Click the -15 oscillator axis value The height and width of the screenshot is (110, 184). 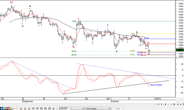tap(182, 93)
